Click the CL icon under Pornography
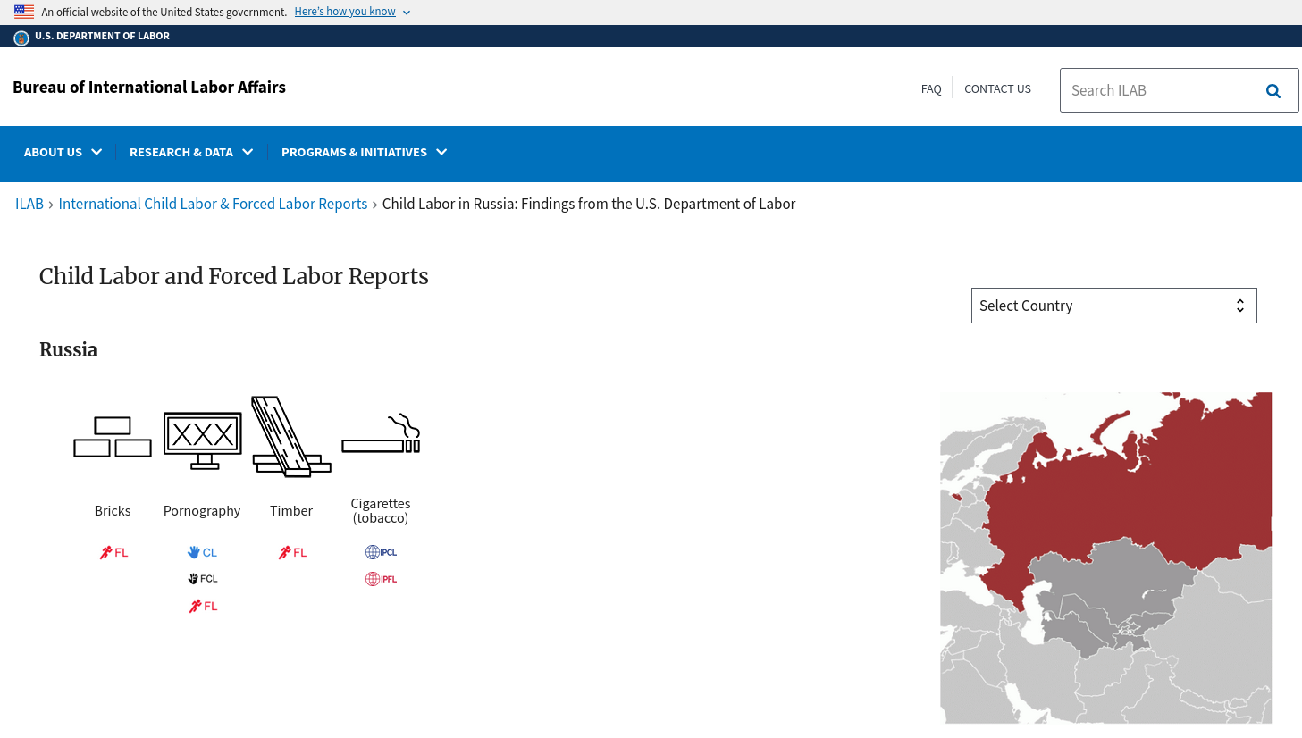 (202, 553)
